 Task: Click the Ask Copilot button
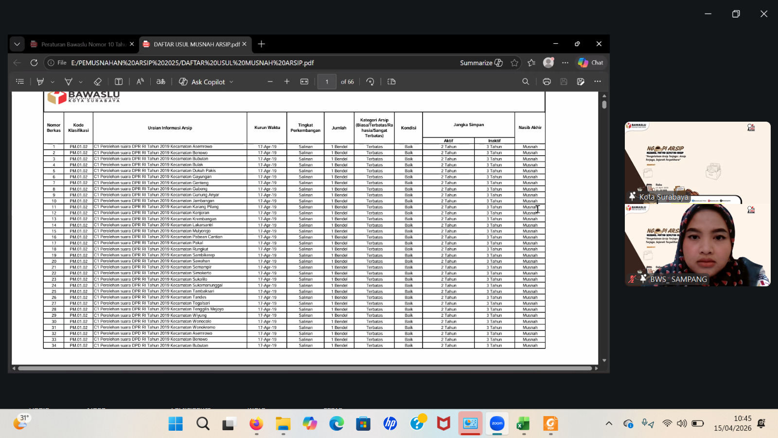[x=202, y=82]
